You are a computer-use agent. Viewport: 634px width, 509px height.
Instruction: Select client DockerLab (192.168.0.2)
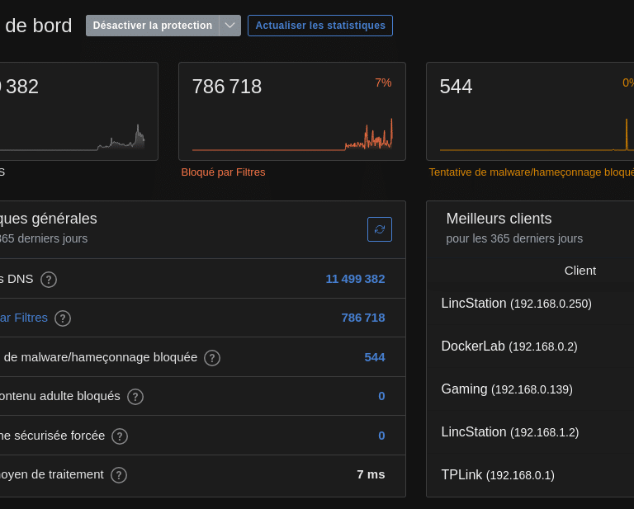(509, 346)
